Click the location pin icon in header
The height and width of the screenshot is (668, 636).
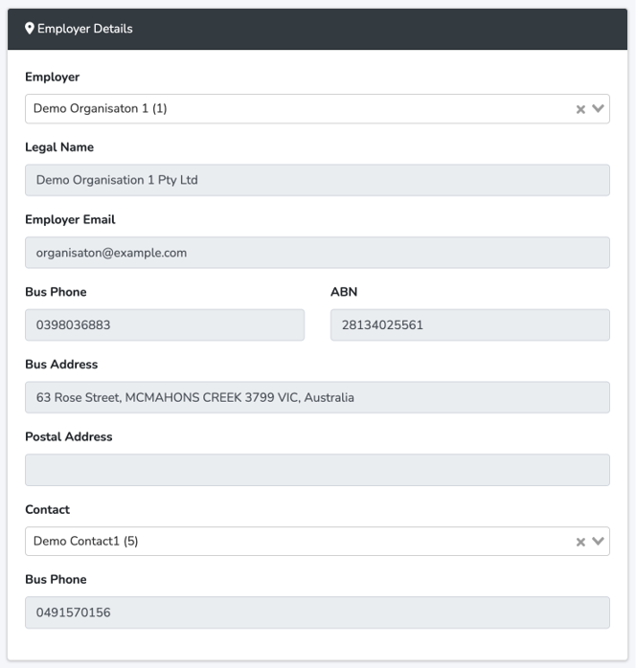[x=30, y=29]
